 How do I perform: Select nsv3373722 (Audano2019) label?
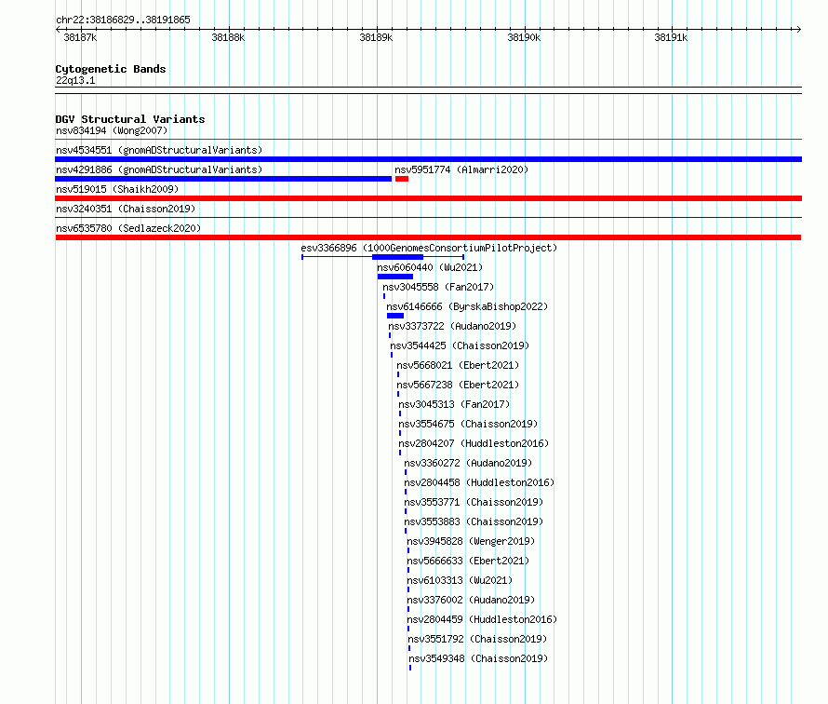[452, 326]
